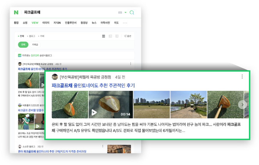
Task: Open the kebab menu in the enlarged card
Action: (x=242, y=76)
